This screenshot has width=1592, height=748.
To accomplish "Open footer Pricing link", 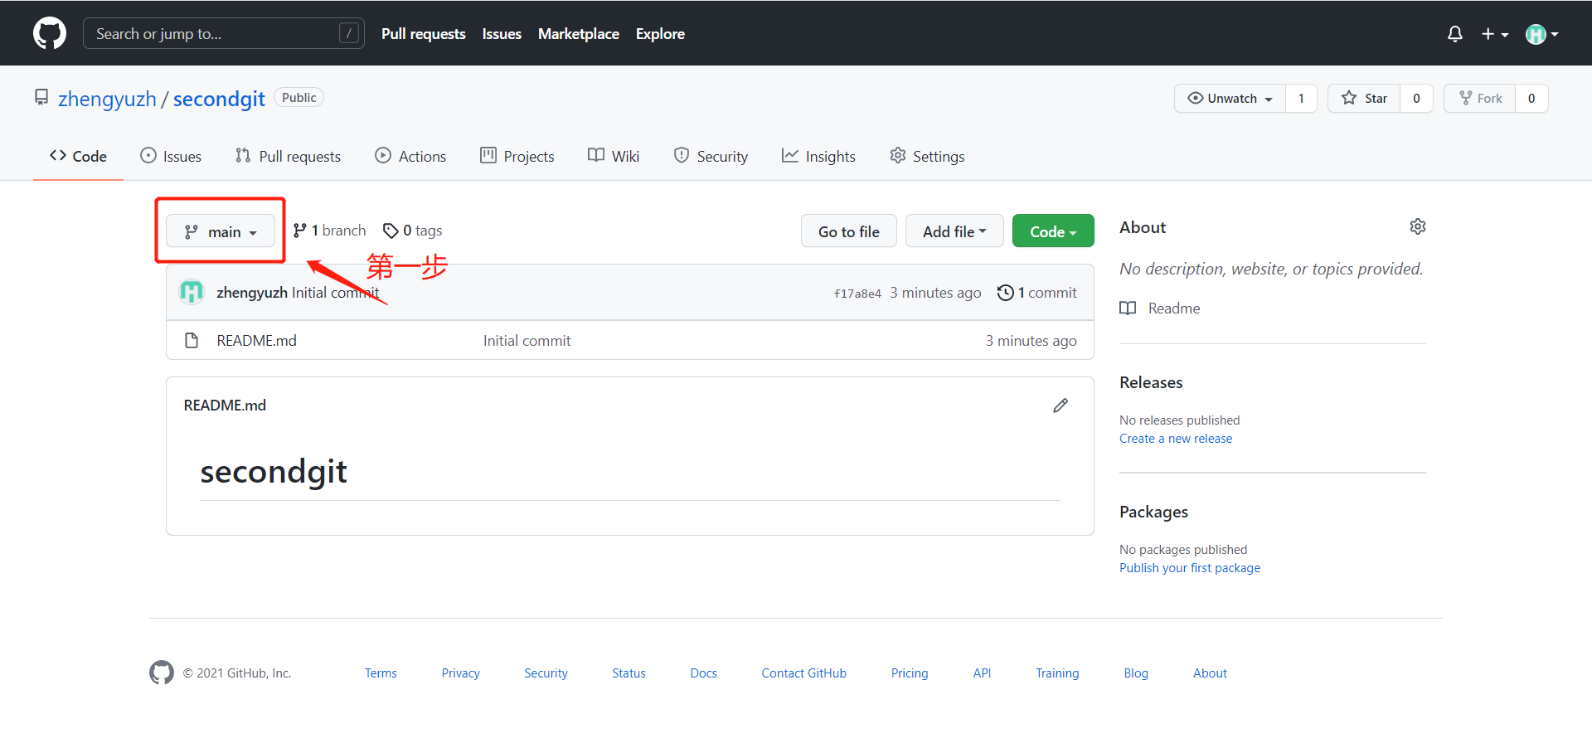I will pyautogui.click(x=910, y=673).
